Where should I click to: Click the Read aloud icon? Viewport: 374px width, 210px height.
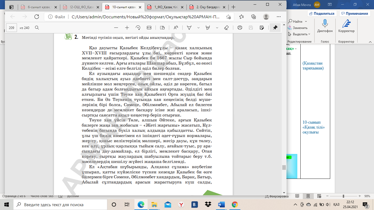pyautogui.click(x=176, y=28)
